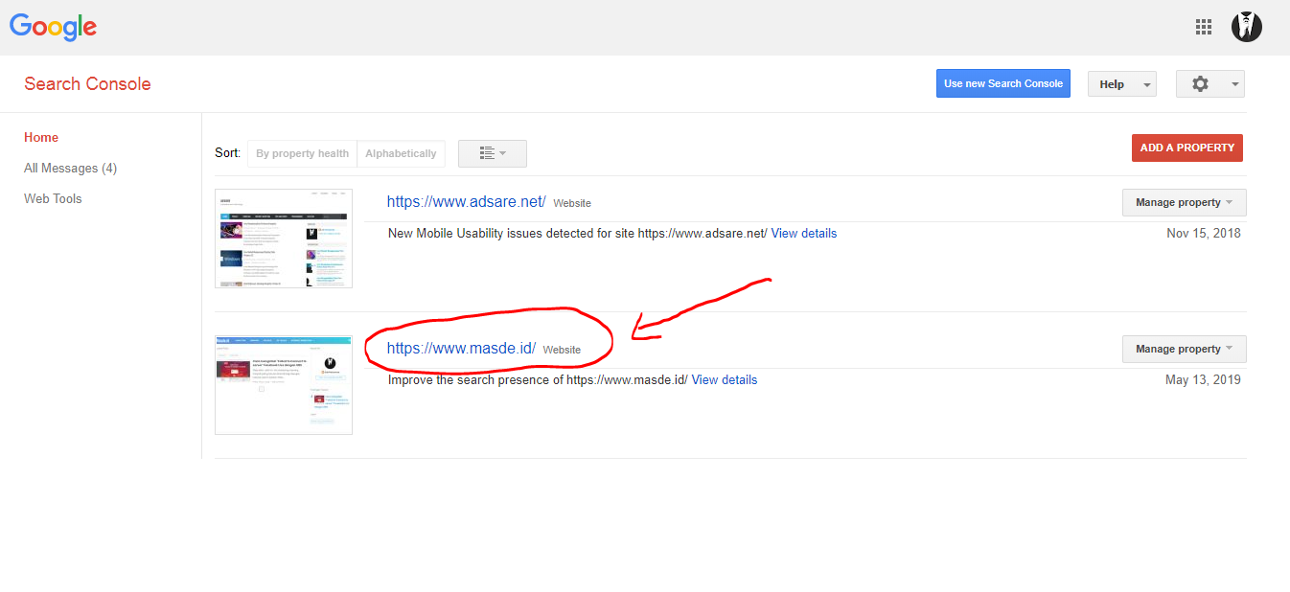Sort By property health
The width and height of the screenshot is (1290, 592).
pos(302,153)
